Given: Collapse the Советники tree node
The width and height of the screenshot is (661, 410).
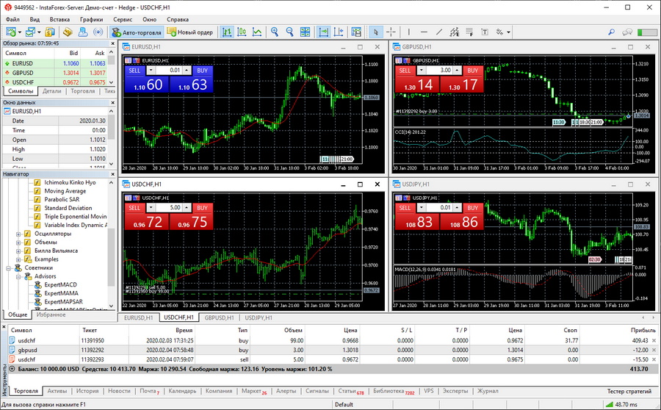Looking at the screenshot, I should 9,268.
